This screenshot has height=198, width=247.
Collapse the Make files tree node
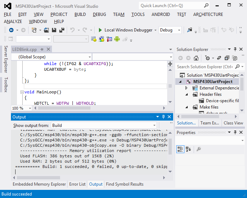[187, 107]
